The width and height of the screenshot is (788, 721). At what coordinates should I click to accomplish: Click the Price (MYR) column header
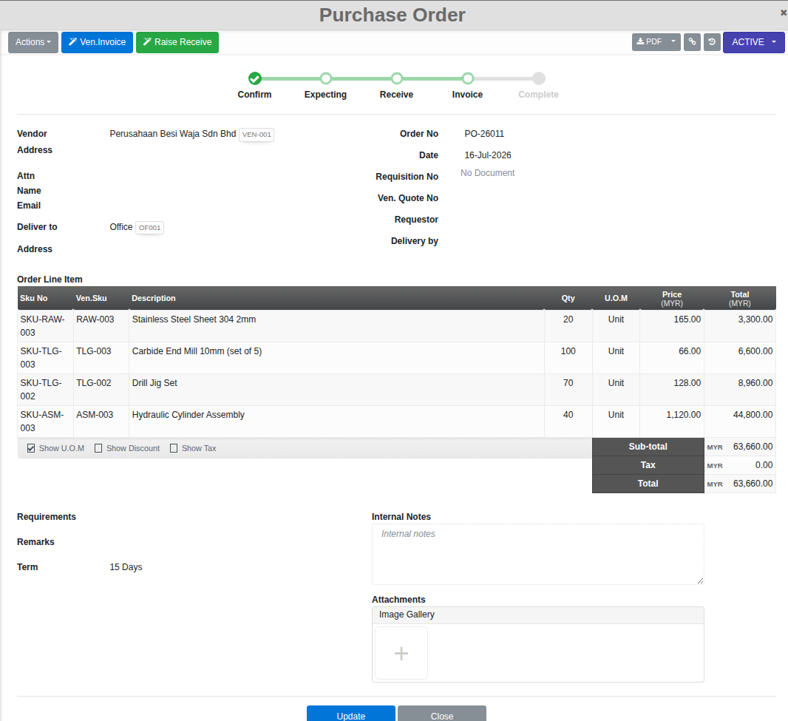672,299
